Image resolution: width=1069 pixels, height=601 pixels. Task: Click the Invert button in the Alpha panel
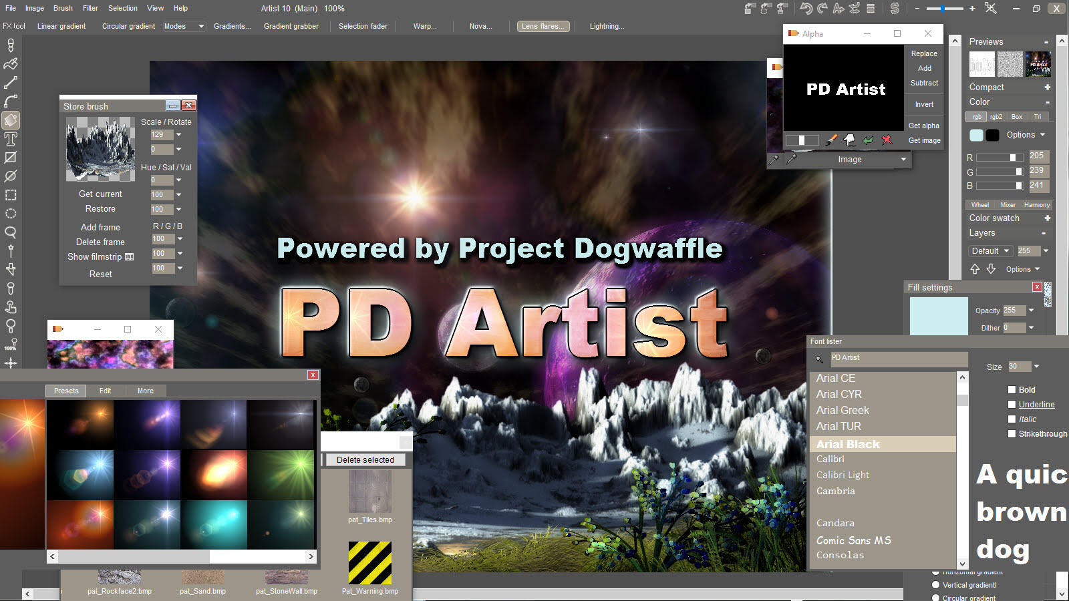coord(924,104)
